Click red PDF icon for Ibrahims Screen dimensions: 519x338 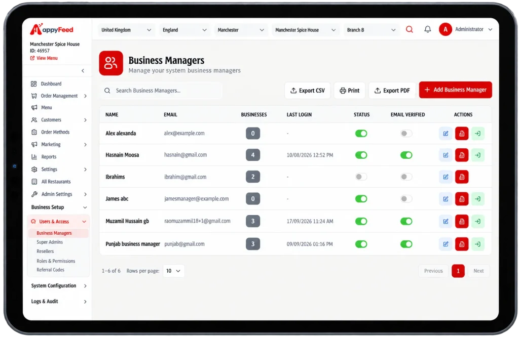click(x=461, y=177)
